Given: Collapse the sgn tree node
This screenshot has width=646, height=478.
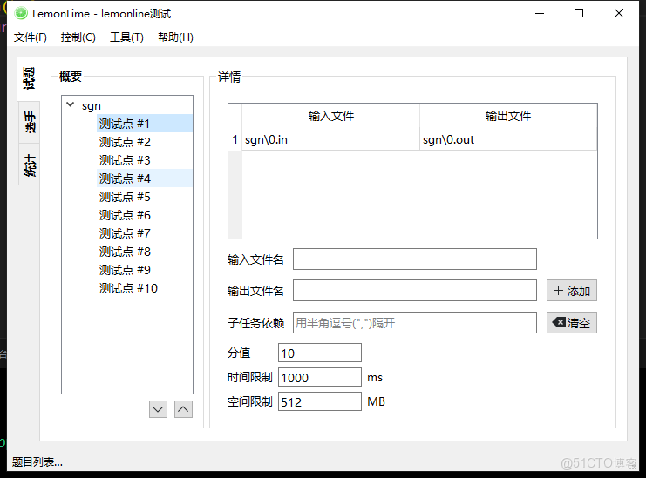Looking at the screenshot, I should (x=71, y=104).
